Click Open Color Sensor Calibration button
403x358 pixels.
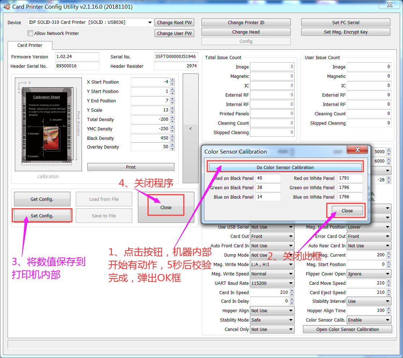point(347,329)
